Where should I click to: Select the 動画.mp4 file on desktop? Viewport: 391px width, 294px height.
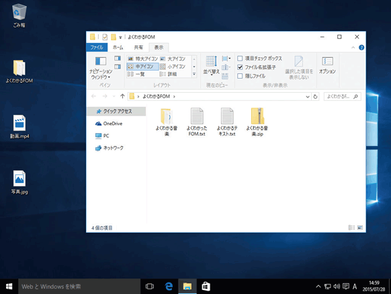tap(19, 127)
